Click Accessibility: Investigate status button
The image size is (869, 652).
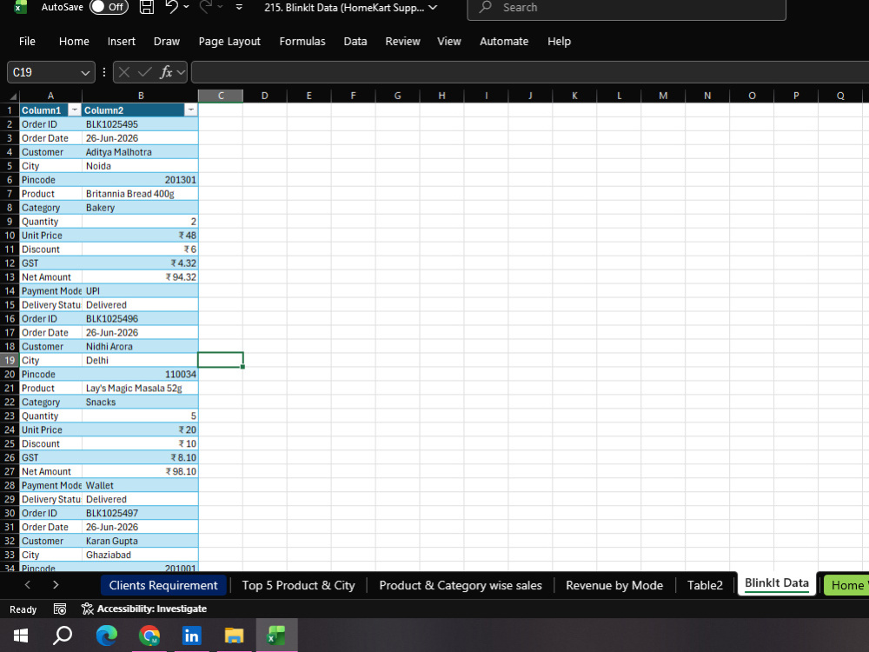click(144, 609)
